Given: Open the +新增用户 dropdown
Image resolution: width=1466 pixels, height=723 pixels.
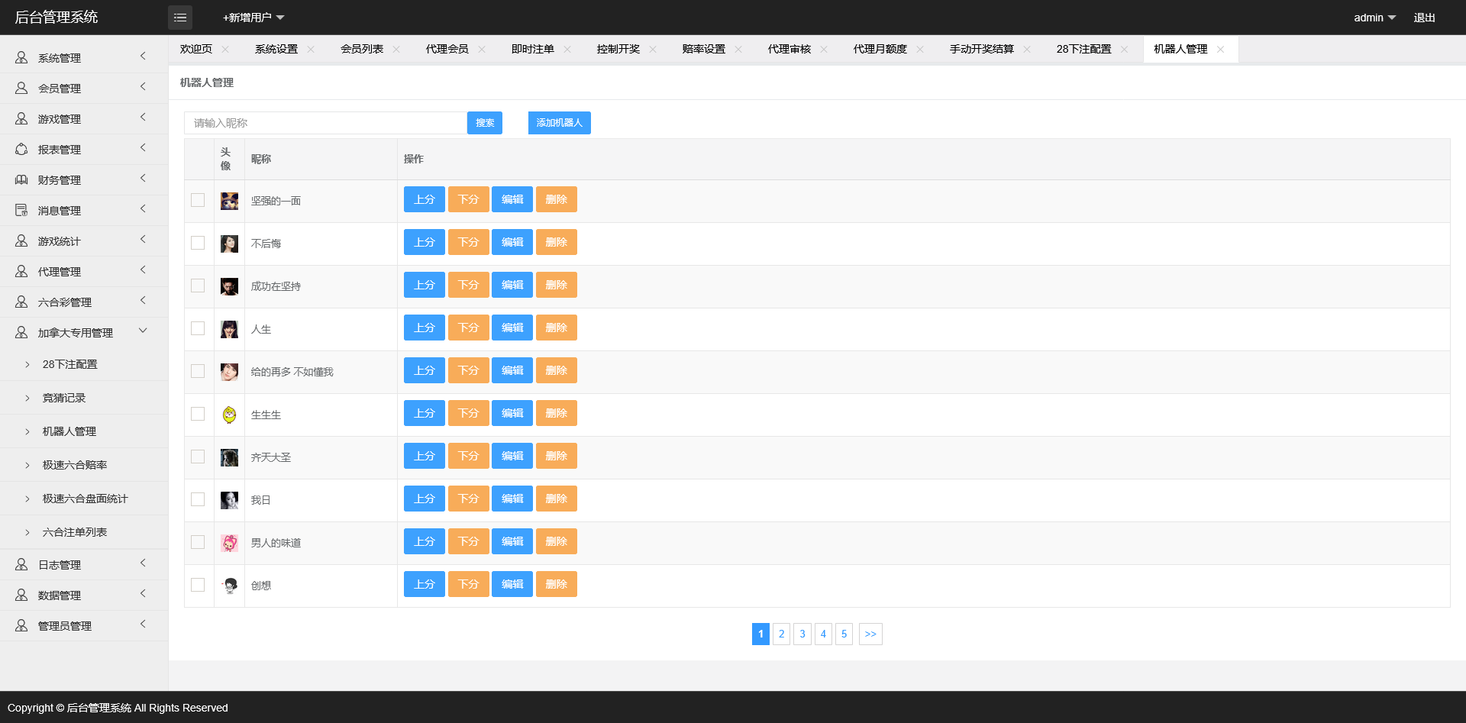Looking at the screenshot, I should tap(253, 18).
